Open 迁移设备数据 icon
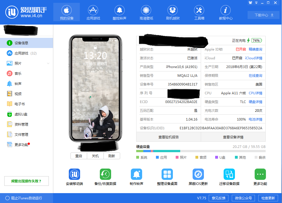 [x=229, y=174]
